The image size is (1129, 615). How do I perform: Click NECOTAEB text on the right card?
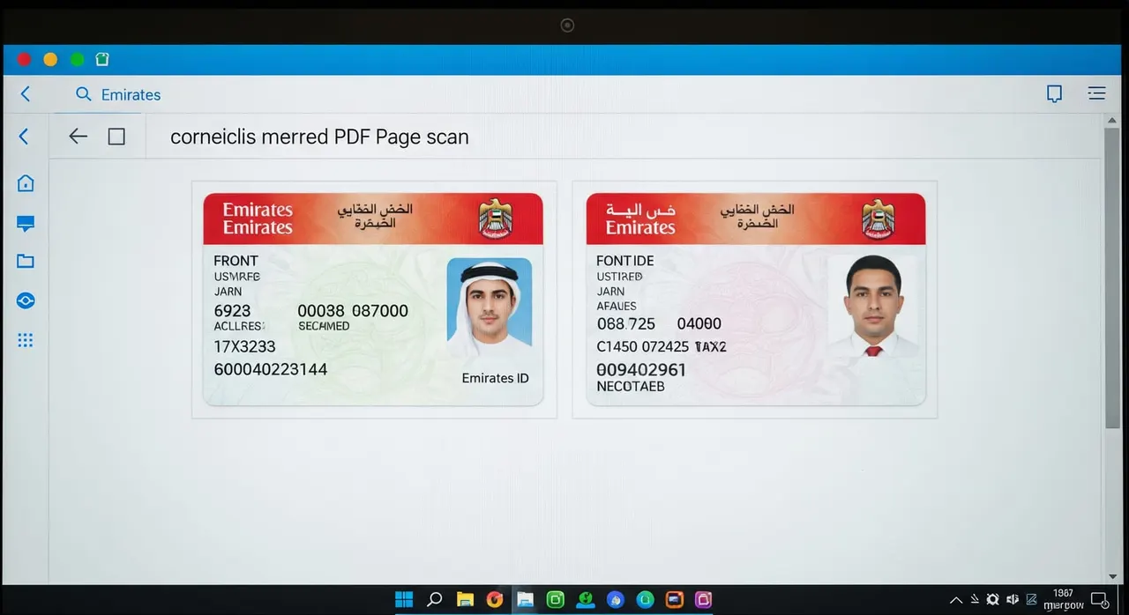coord(631,387)
